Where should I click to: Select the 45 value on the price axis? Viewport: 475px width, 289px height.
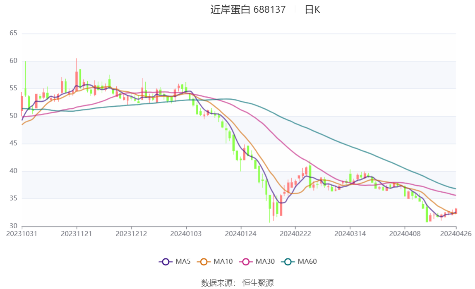click(x=13, y=143)
